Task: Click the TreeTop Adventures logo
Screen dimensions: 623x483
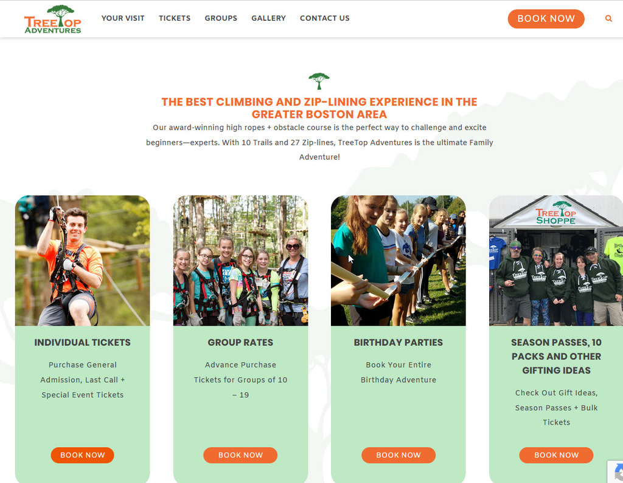Action: point(52,19)
